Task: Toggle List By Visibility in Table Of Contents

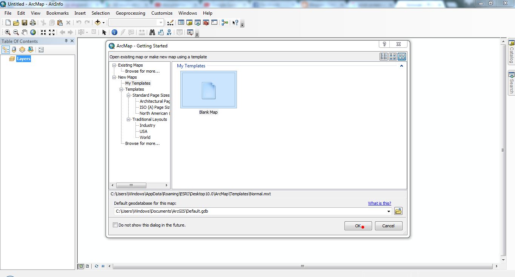Action: pos(22,50)
